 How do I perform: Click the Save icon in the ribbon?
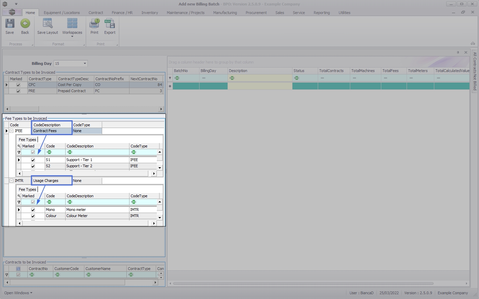pyautogui.click(x=10, y=24)
